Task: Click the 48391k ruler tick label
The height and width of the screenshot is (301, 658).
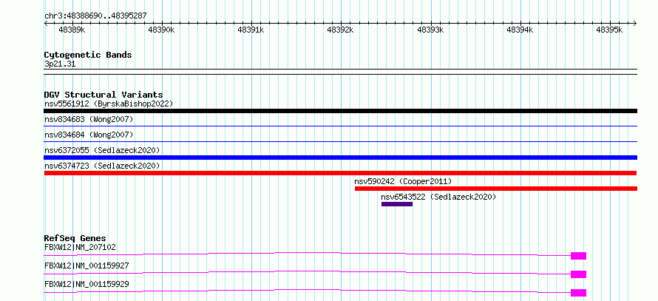Action: point(251,30)
